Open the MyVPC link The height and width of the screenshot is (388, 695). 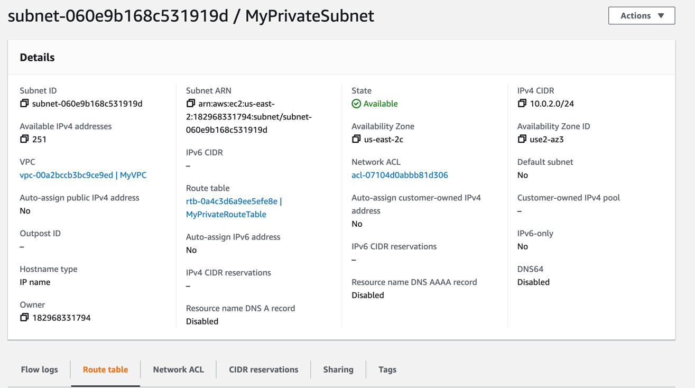83,175
